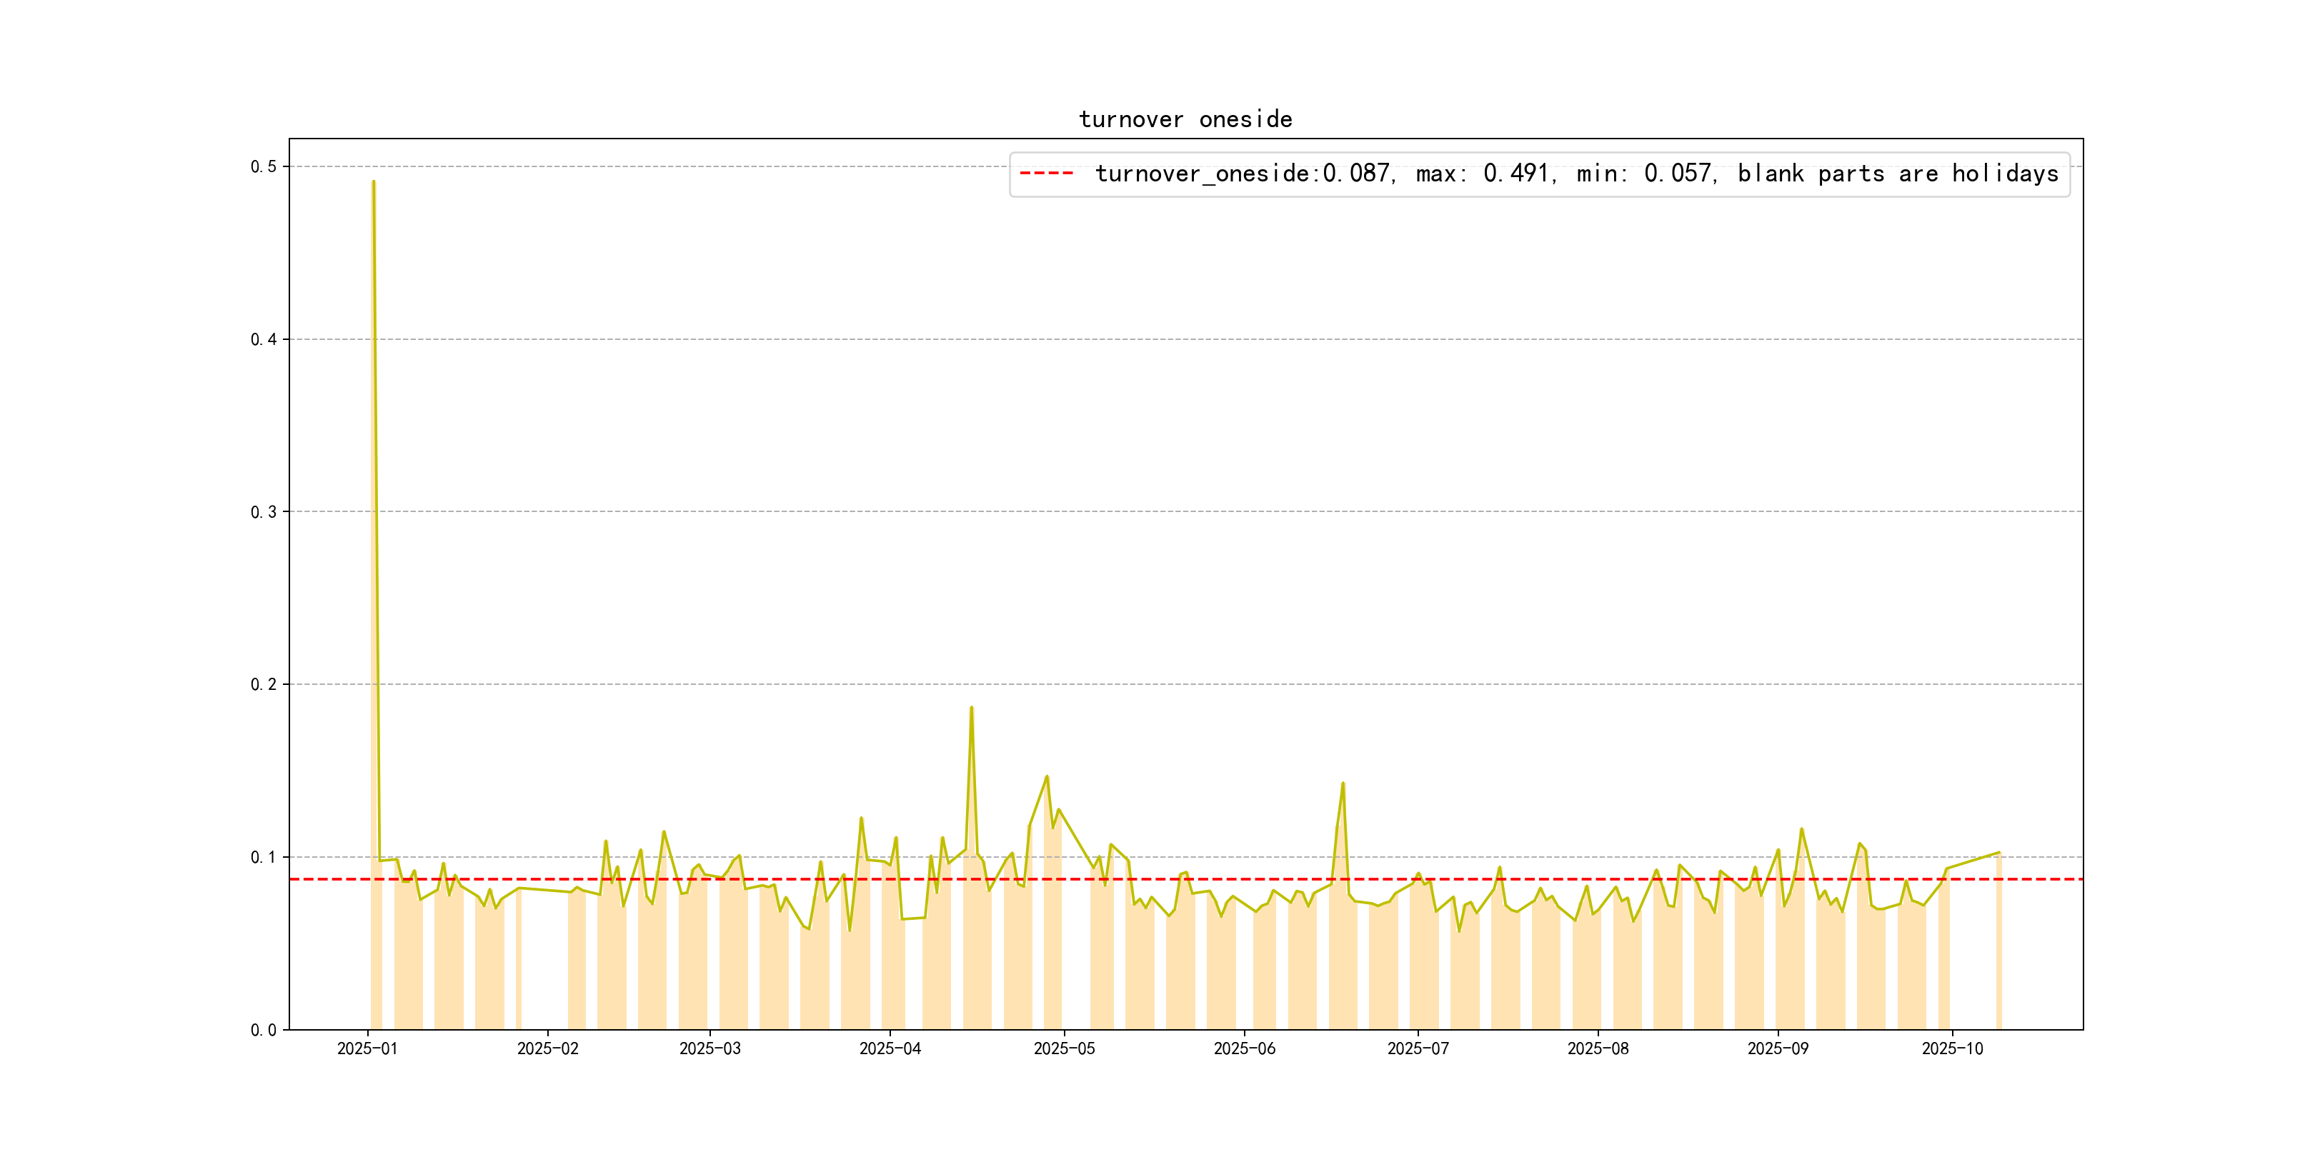This screenshot has height=1157, width=2315.
Task: Click the tallest peak at January start
Action: point(373,184)
